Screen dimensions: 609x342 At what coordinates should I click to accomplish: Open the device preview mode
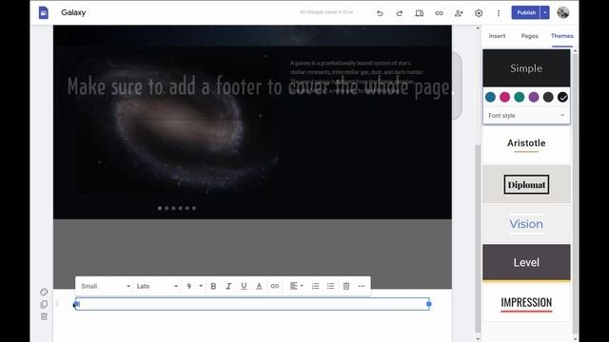pyautogui.click(x=419, y=13)
